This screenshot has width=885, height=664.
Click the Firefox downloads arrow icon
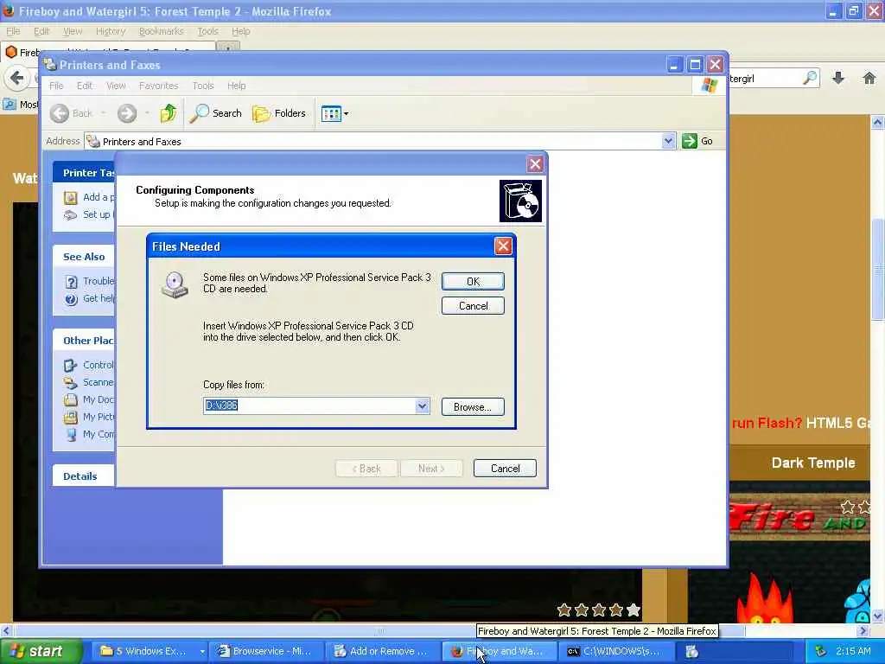[x=838, y=78]
